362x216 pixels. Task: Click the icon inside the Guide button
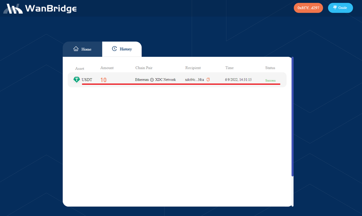pyautogui.click(x=335, y=7)
